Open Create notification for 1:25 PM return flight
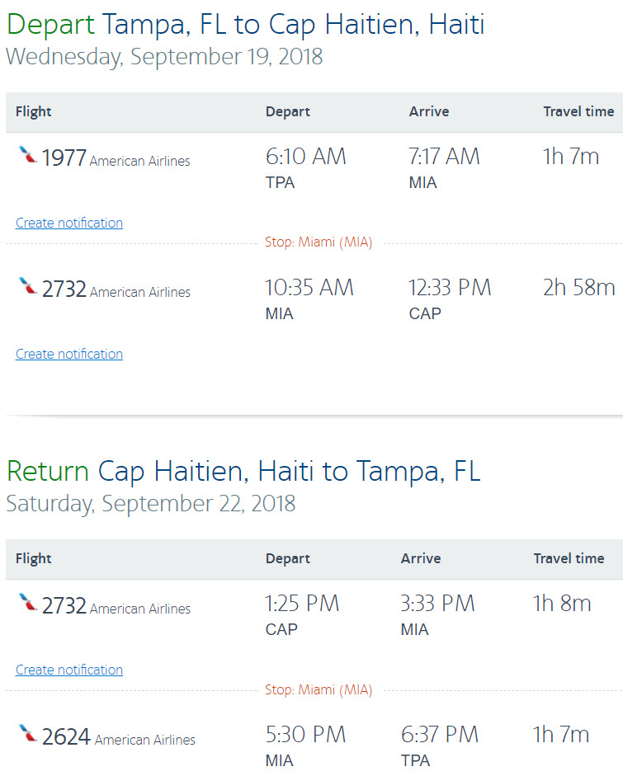This screenshot has width=623, height=776. click(x=69, y=670)
